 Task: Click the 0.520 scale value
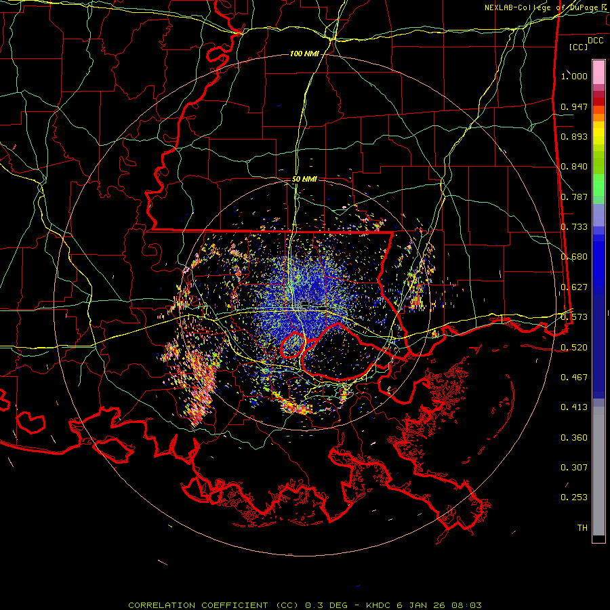[574, 348]
